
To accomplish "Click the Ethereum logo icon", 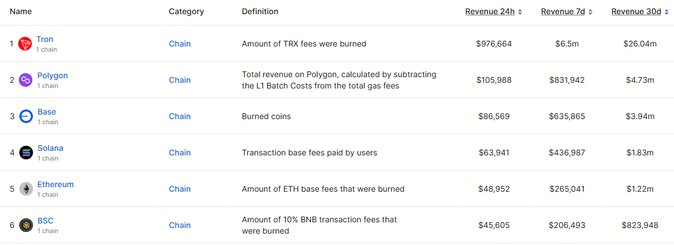I will [26, 189].
